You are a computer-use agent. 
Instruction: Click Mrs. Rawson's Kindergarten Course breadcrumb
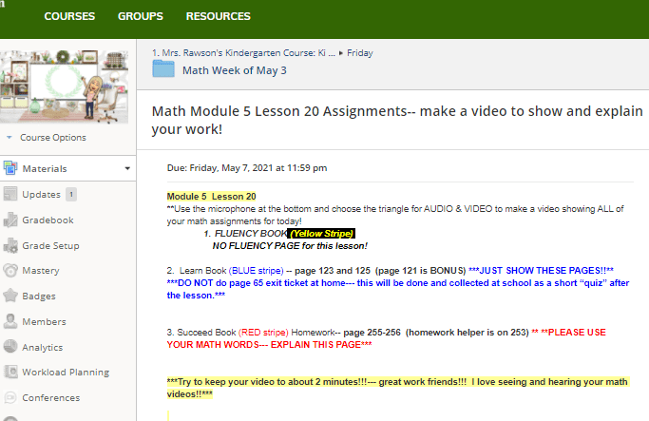pos(244,53)
